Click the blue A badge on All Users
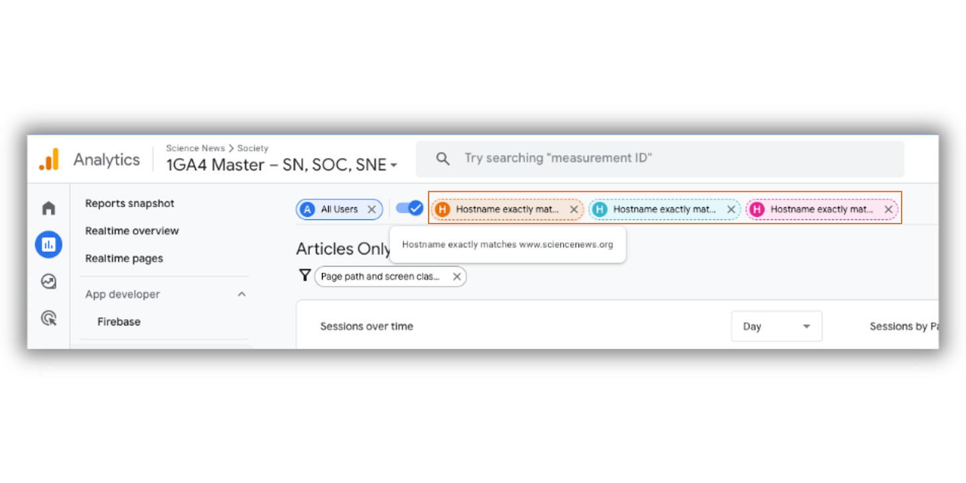The height and width of the screenshot is (483, 966). 307,209
